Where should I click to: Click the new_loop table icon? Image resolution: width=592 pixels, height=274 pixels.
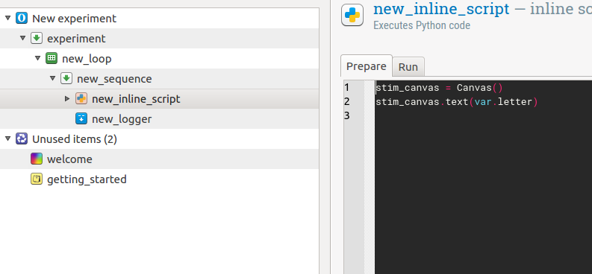pos(52,58)
